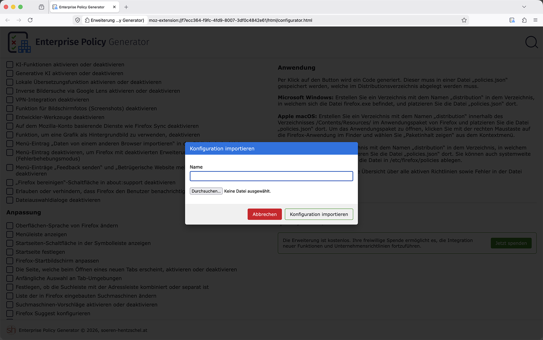
Task: Open the tracking protection shield icon
Action: pos(78,20)
